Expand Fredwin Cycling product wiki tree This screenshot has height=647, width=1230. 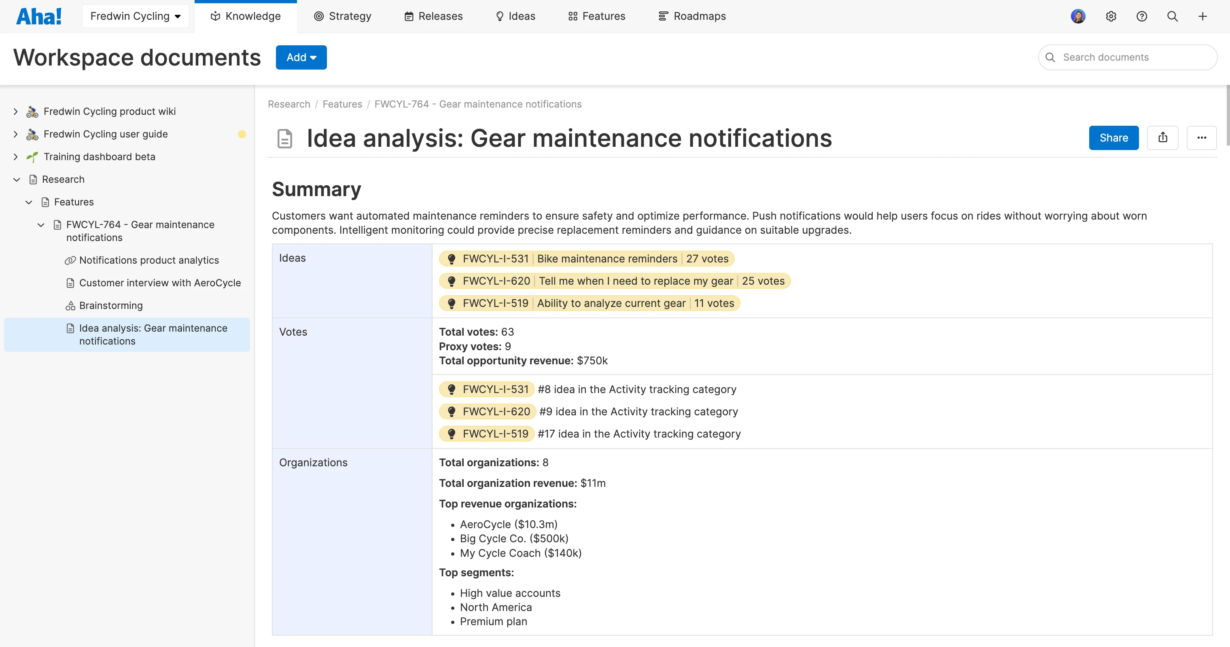coord(15,112)
